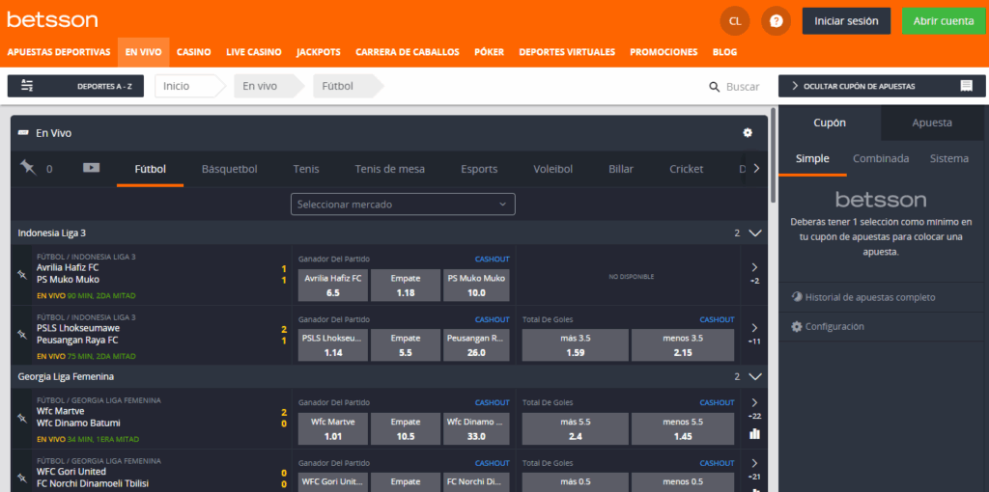This screenshot has width=989, height=492.
Task: Open Carrera de Caballos menu item
Action: pos(408,52)
